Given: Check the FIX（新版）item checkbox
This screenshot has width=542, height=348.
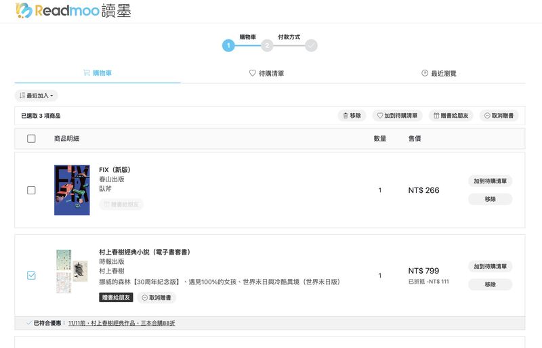Looking at the screenshot, I should [31, 190].
